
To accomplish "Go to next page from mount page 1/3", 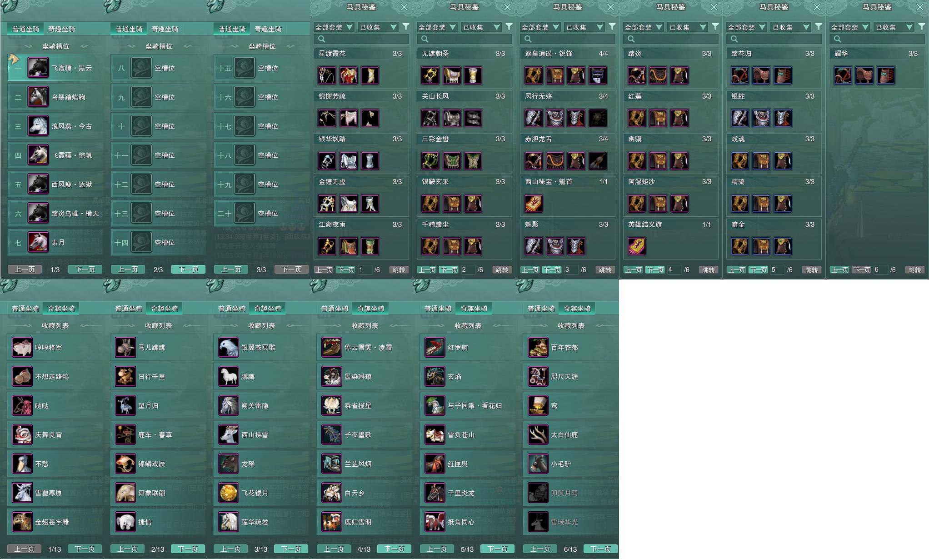I will 85,270.
